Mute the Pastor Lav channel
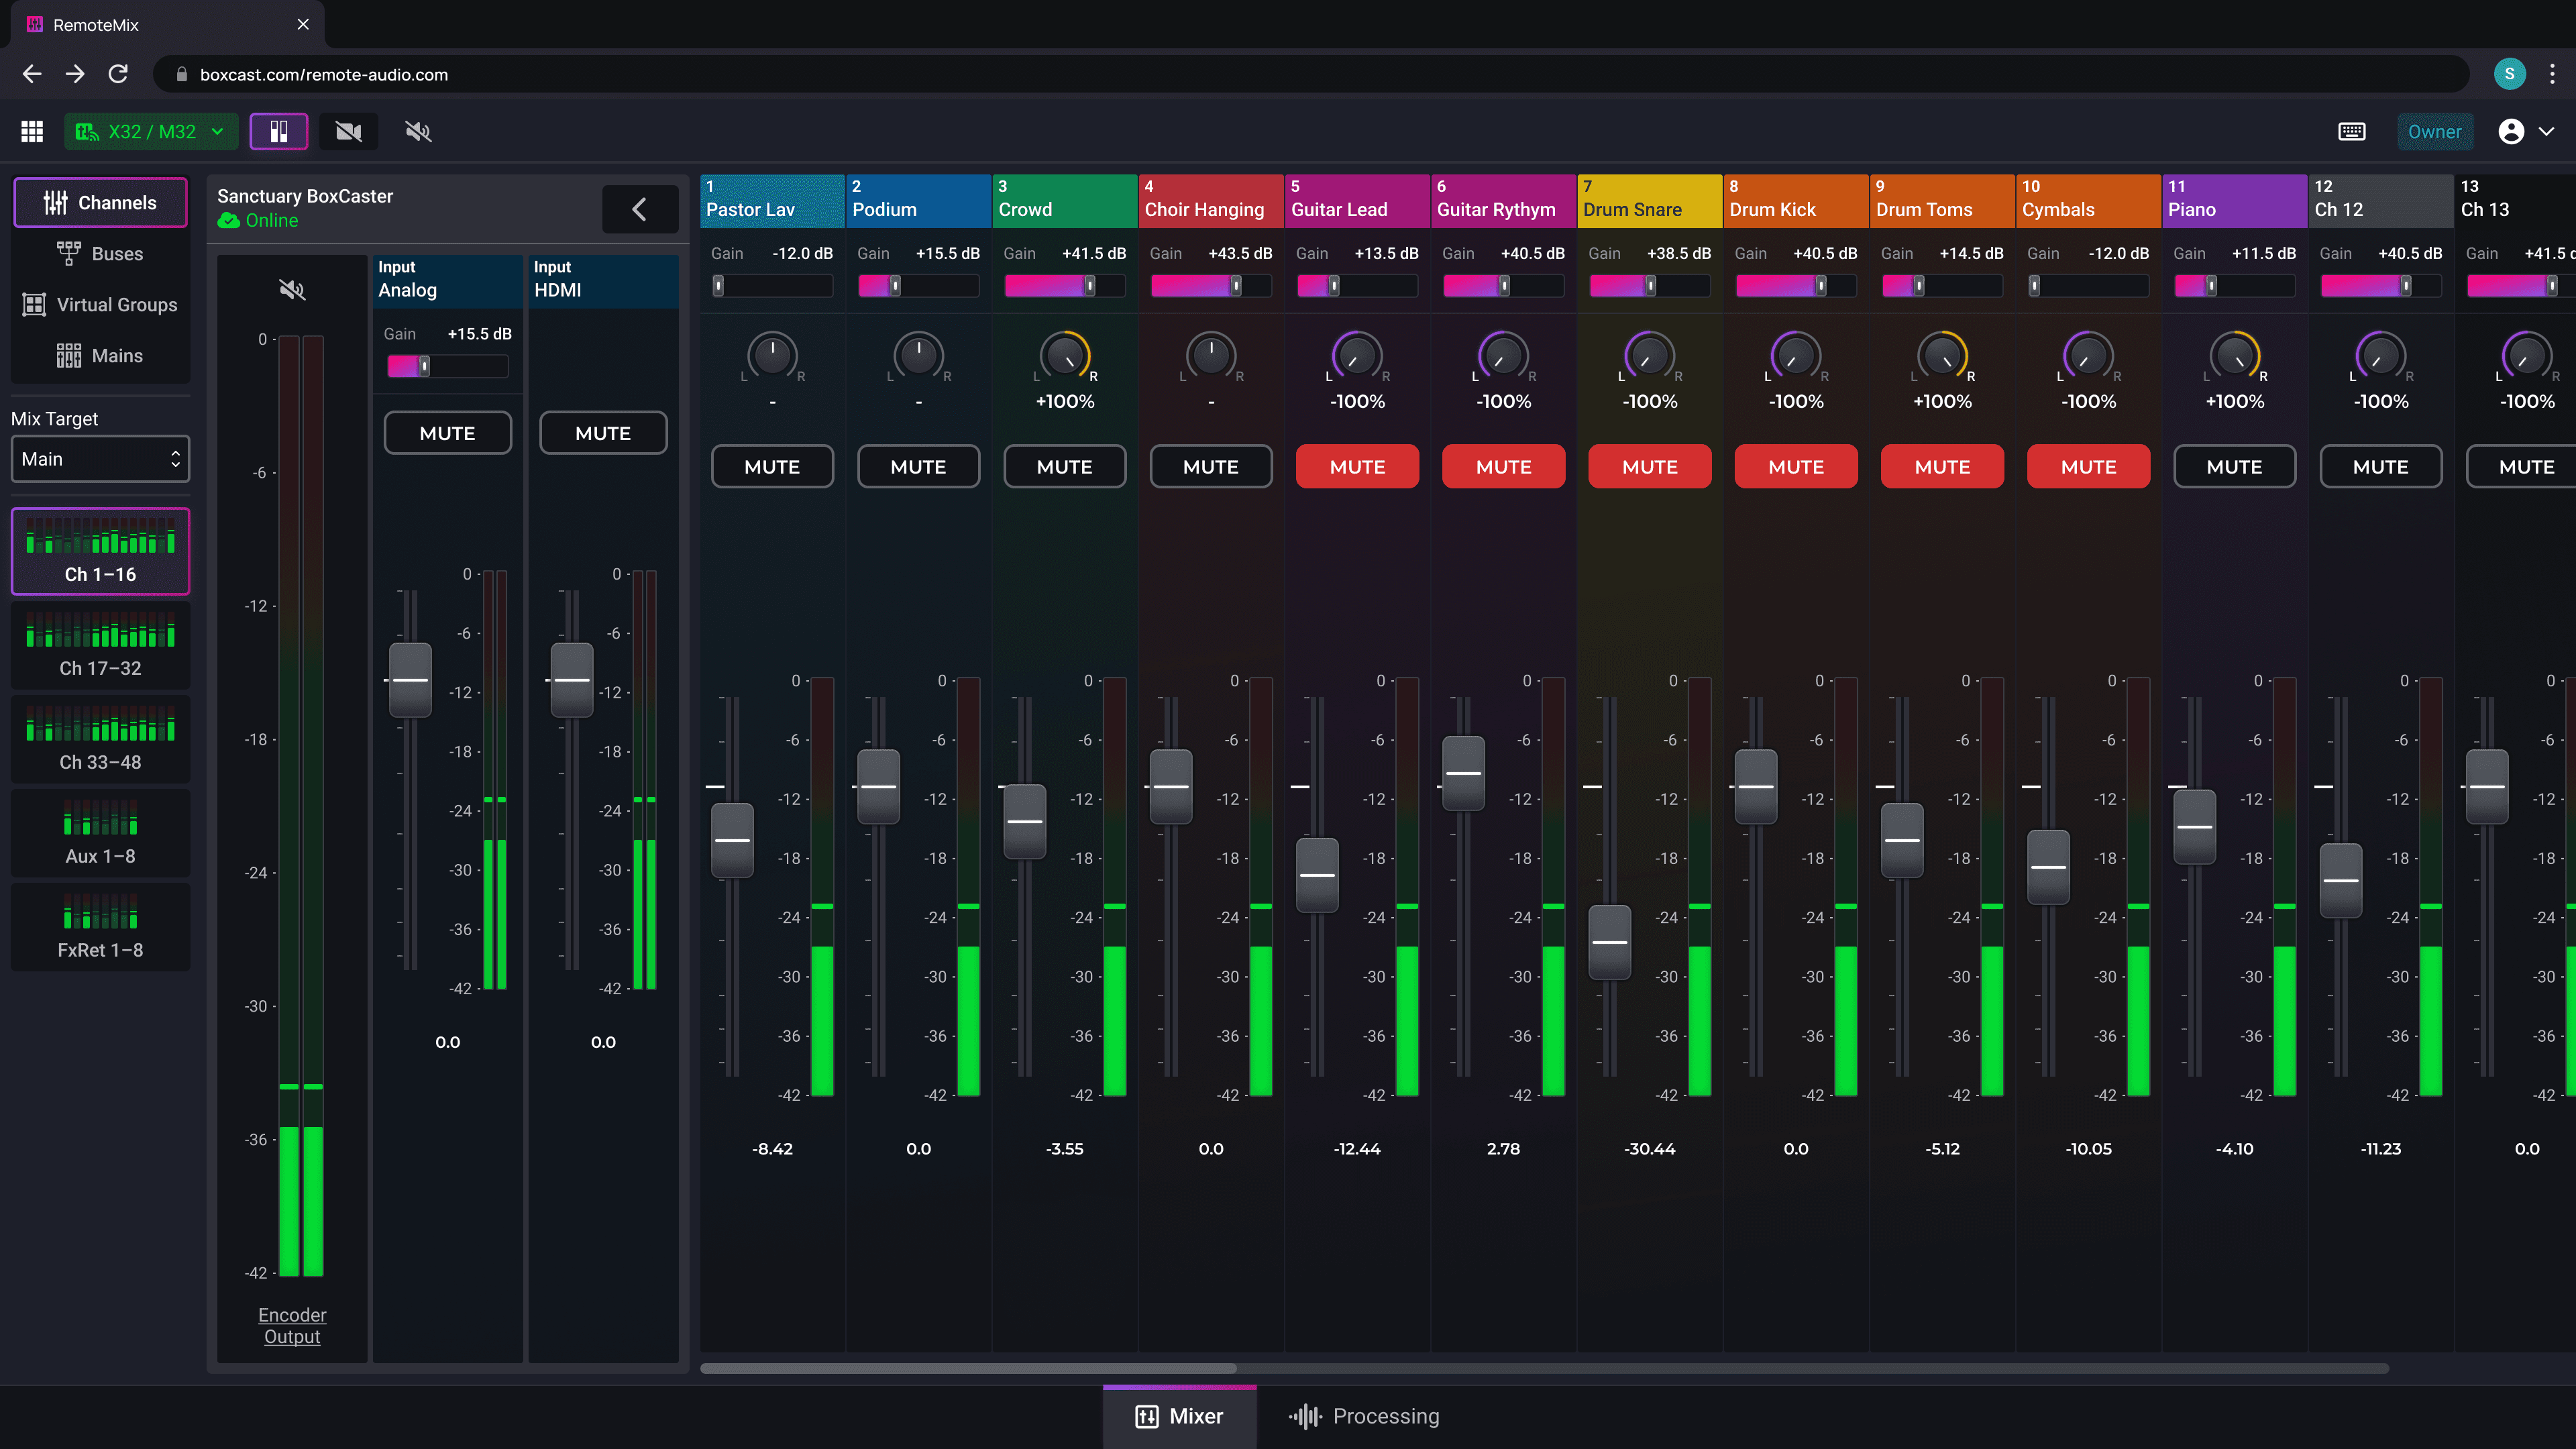Viewport: 2576px width, 1449px height. 772,467
